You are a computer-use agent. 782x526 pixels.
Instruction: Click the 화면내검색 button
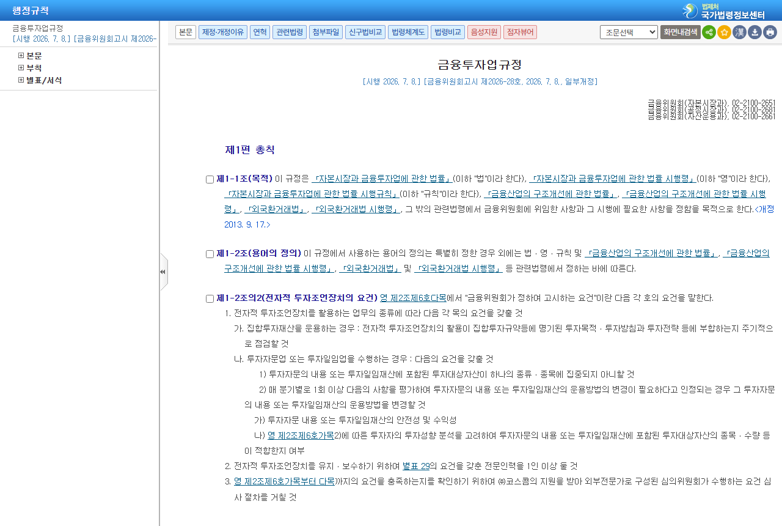pyautogui.click(x=680, y=32)
